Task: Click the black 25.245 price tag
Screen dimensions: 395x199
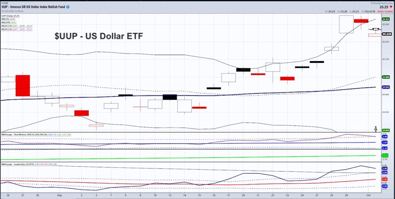Action: [386, 34]
